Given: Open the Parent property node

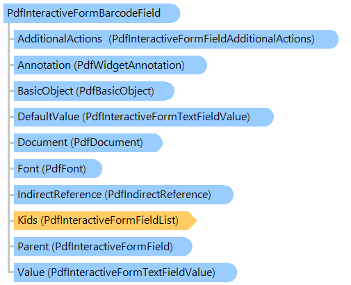Looking at the screenshot, I should pyautogui.click(x=103, y=246).
